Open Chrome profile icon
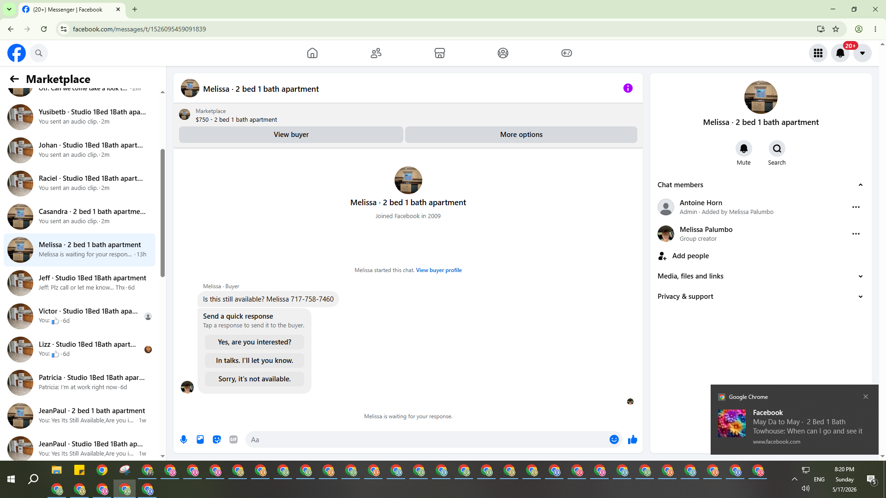Screen dimensions: 886x498 point(859,29)
